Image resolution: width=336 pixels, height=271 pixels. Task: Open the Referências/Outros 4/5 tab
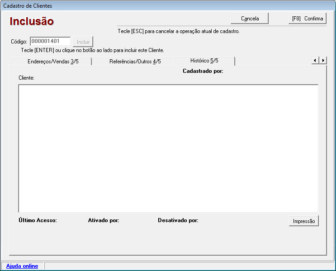pos(135,62)
